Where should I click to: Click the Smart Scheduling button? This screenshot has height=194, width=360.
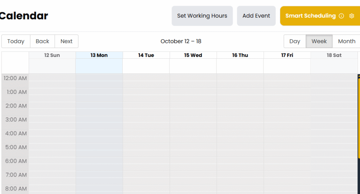point(310,16)
